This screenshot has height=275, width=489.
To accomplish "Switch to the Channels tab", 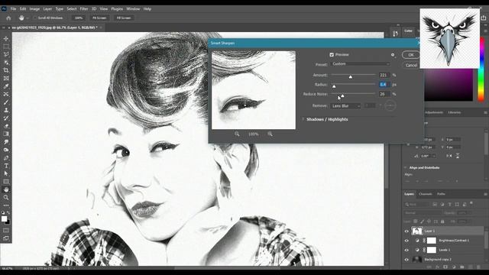I will tap(426, 194).
